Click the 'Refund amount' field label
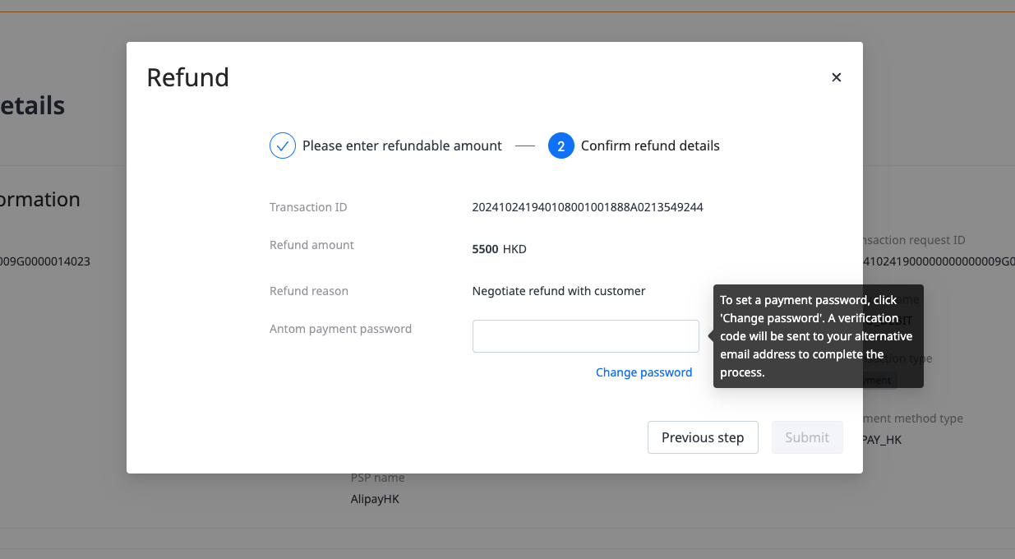 pyautogui.click(x=311, y=245)
